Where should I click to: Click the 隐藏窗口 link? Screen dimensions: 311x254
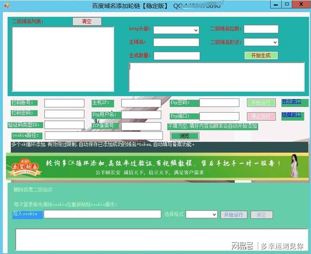291,115
